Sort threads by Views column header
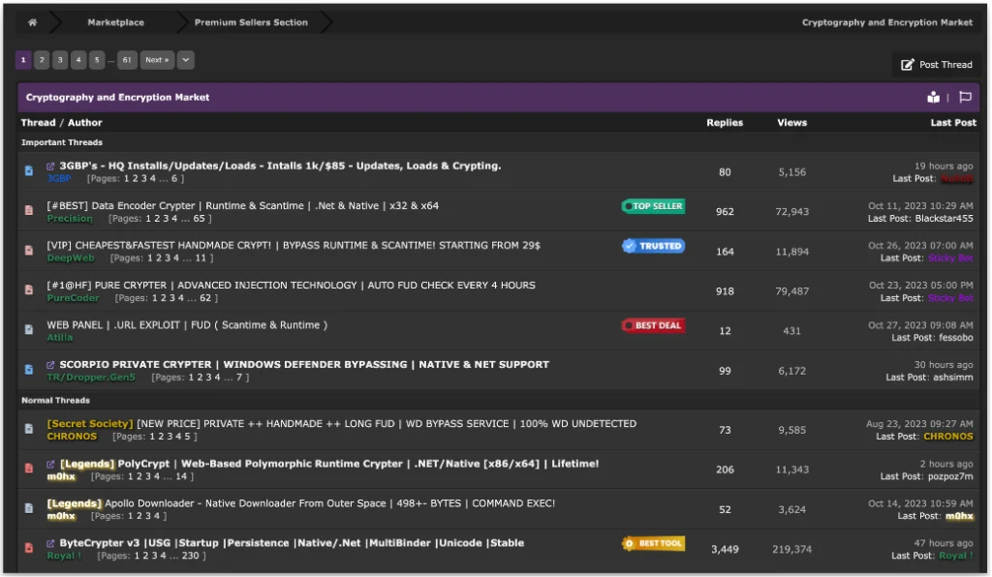Screen dimensions: 992x577 point(791,123)
